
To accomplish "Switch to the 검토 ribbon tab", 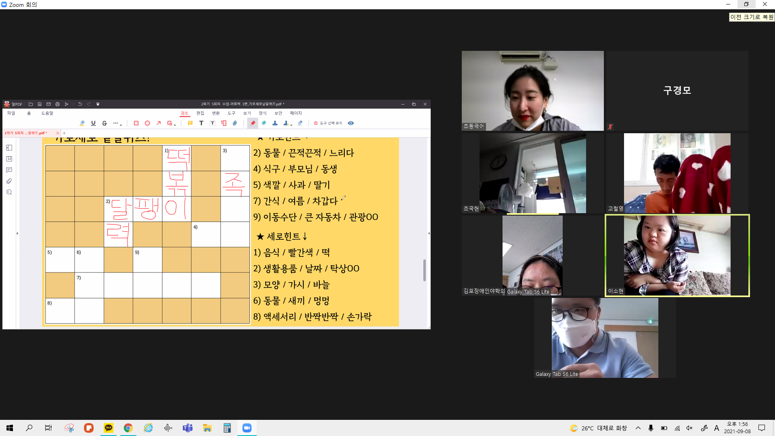I will pyautogui.click(x=184, y=113).
